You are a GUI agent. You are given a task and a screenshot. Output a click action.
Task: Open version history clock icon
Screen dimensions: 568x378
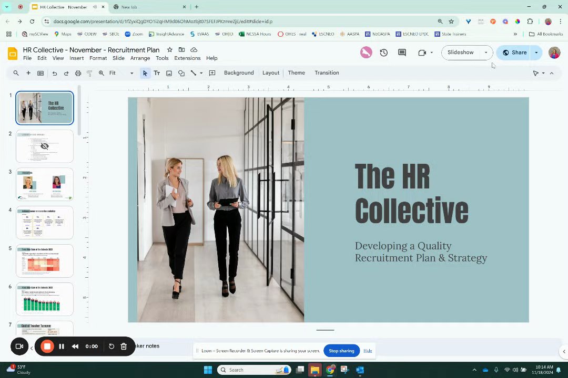pyautogui.click(x=383, y=53)
